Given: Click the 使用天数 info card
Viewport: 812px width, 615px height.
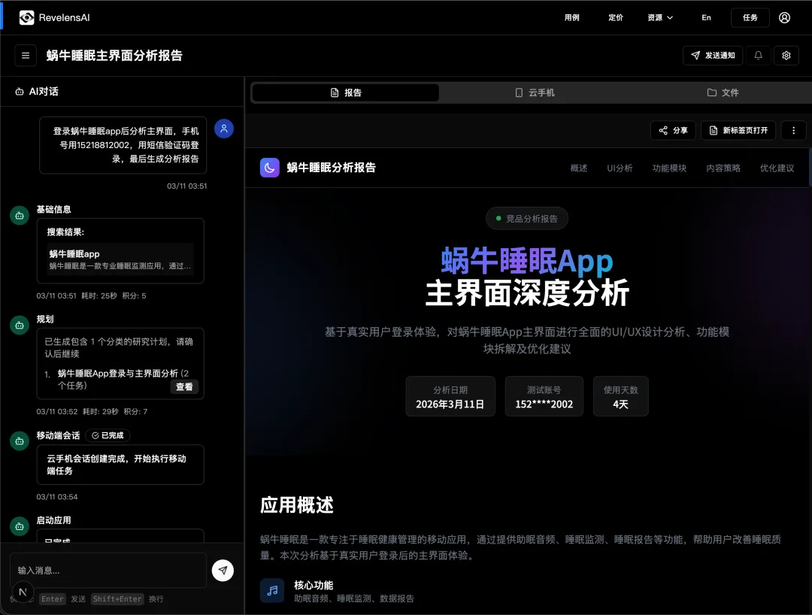Looking at the screenshot, I should click(x=620, y=396).
